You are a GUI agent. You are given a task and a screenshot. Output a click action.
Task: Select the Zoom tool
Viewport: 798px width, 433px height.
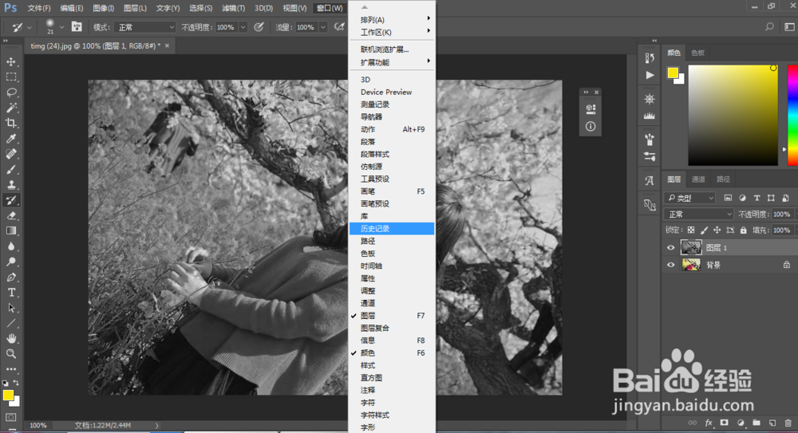click(x=11, y=353)
